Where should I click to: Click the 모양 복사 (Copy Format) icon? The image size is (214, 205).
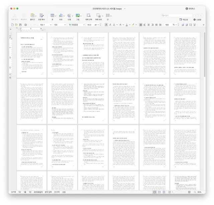tap(41, 15)
